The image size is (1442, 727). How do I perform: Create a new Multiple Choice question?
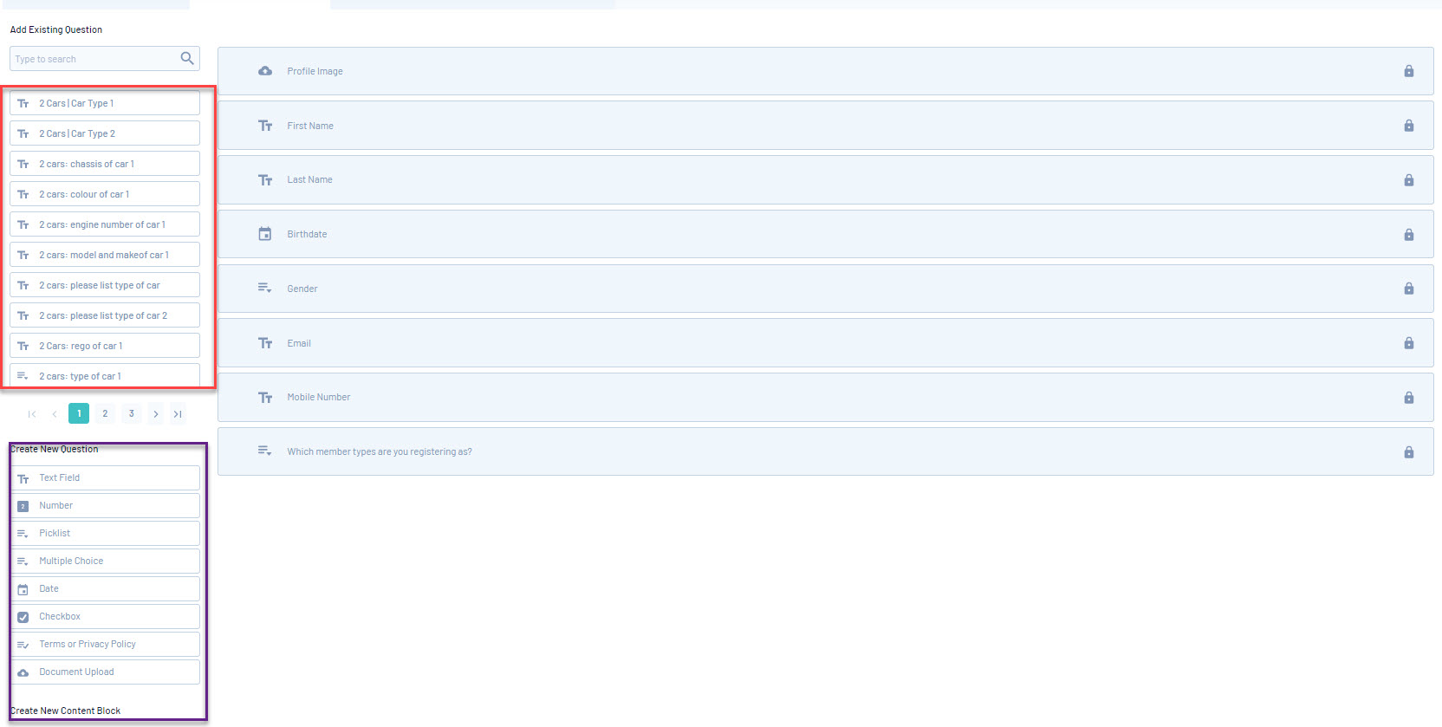pos(105,561)
